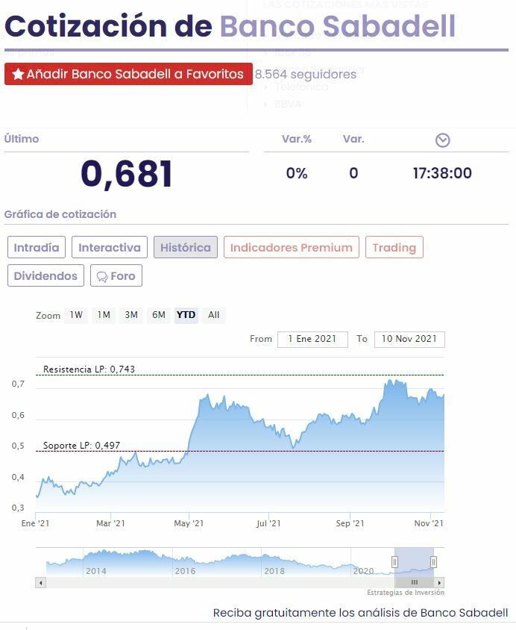Open the Dividendos section
The image size is (516, 630).
[45, 276]
